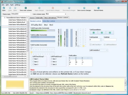Image resolution: width=128 pixels, height=95 pixels.
Task: Click the Save source changes icon
Action: coord(84,8)
